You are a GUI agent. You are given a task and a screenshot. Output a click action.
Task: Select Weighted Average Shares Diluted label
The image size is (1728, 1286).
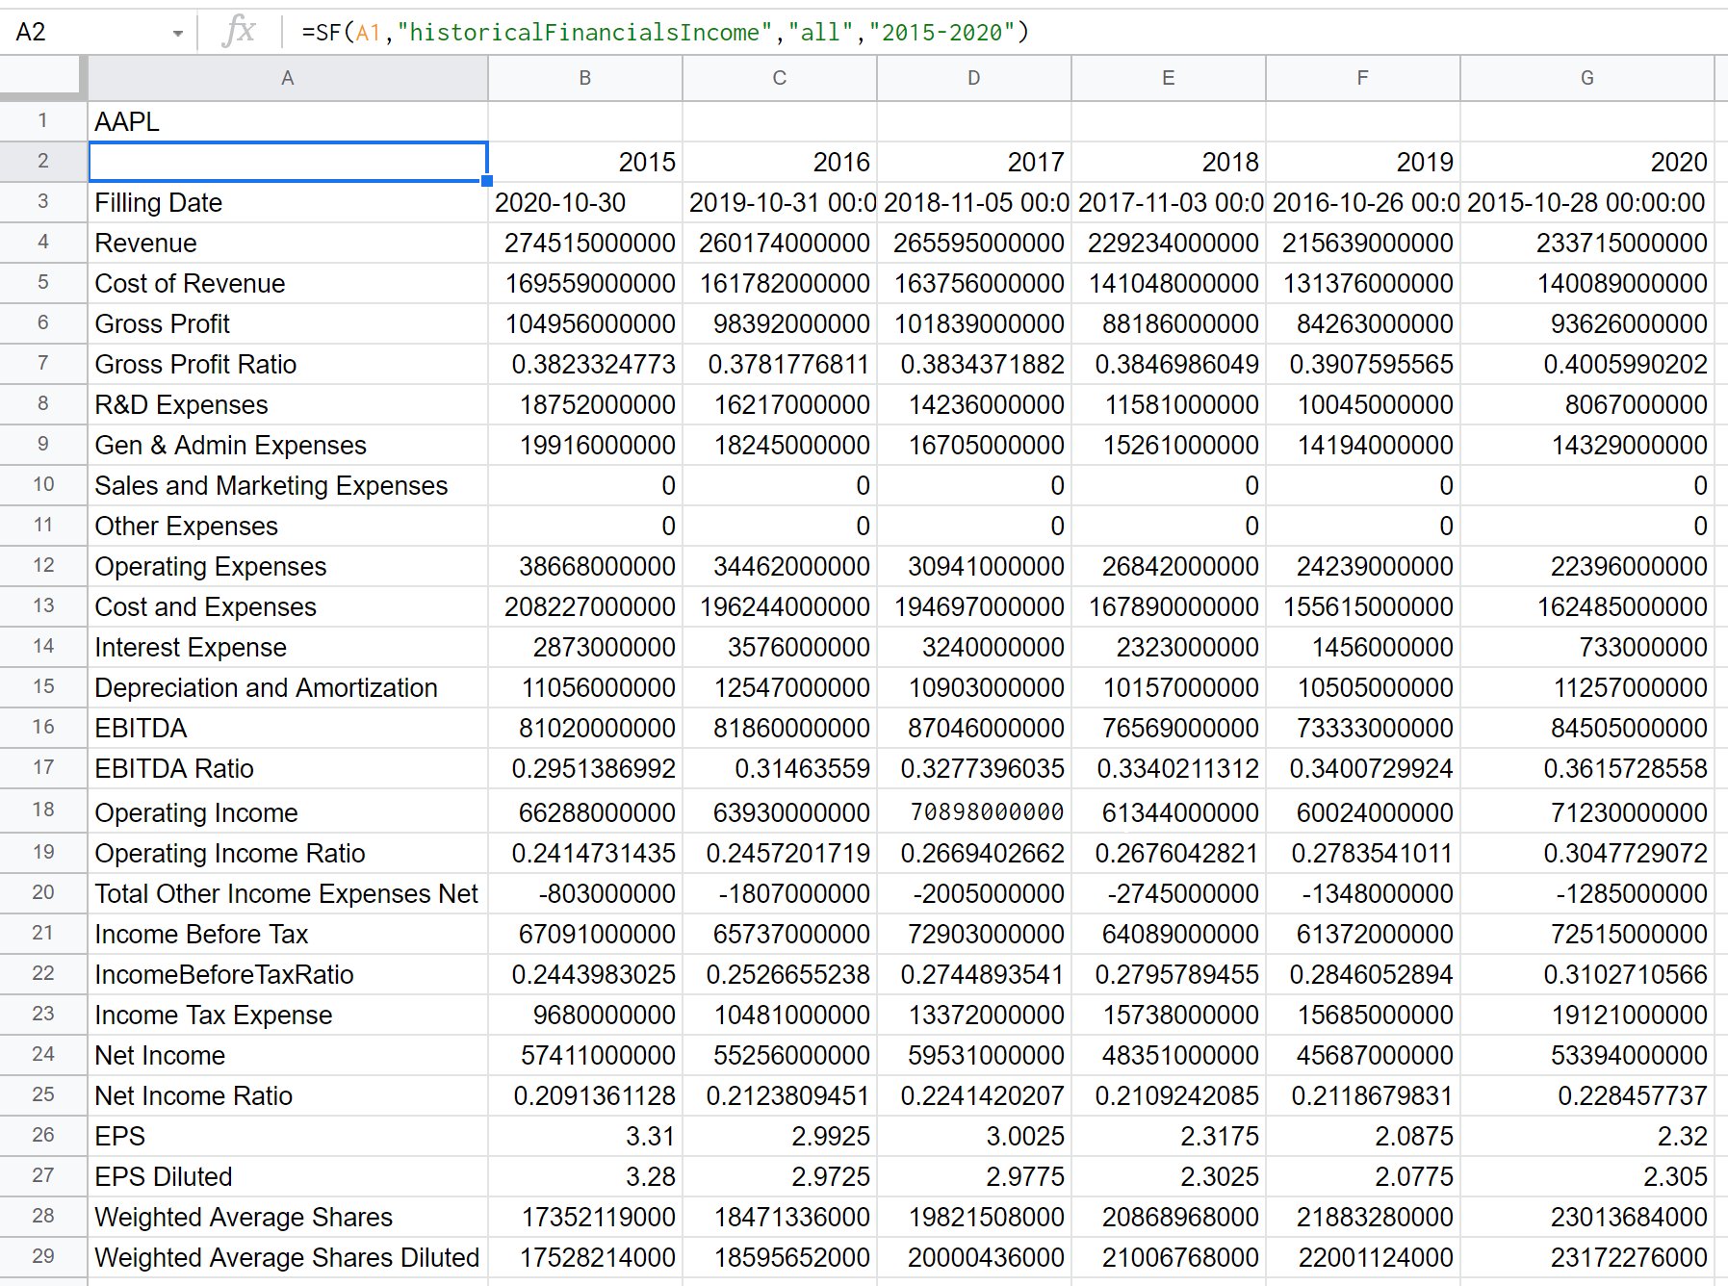(288, 1257)
